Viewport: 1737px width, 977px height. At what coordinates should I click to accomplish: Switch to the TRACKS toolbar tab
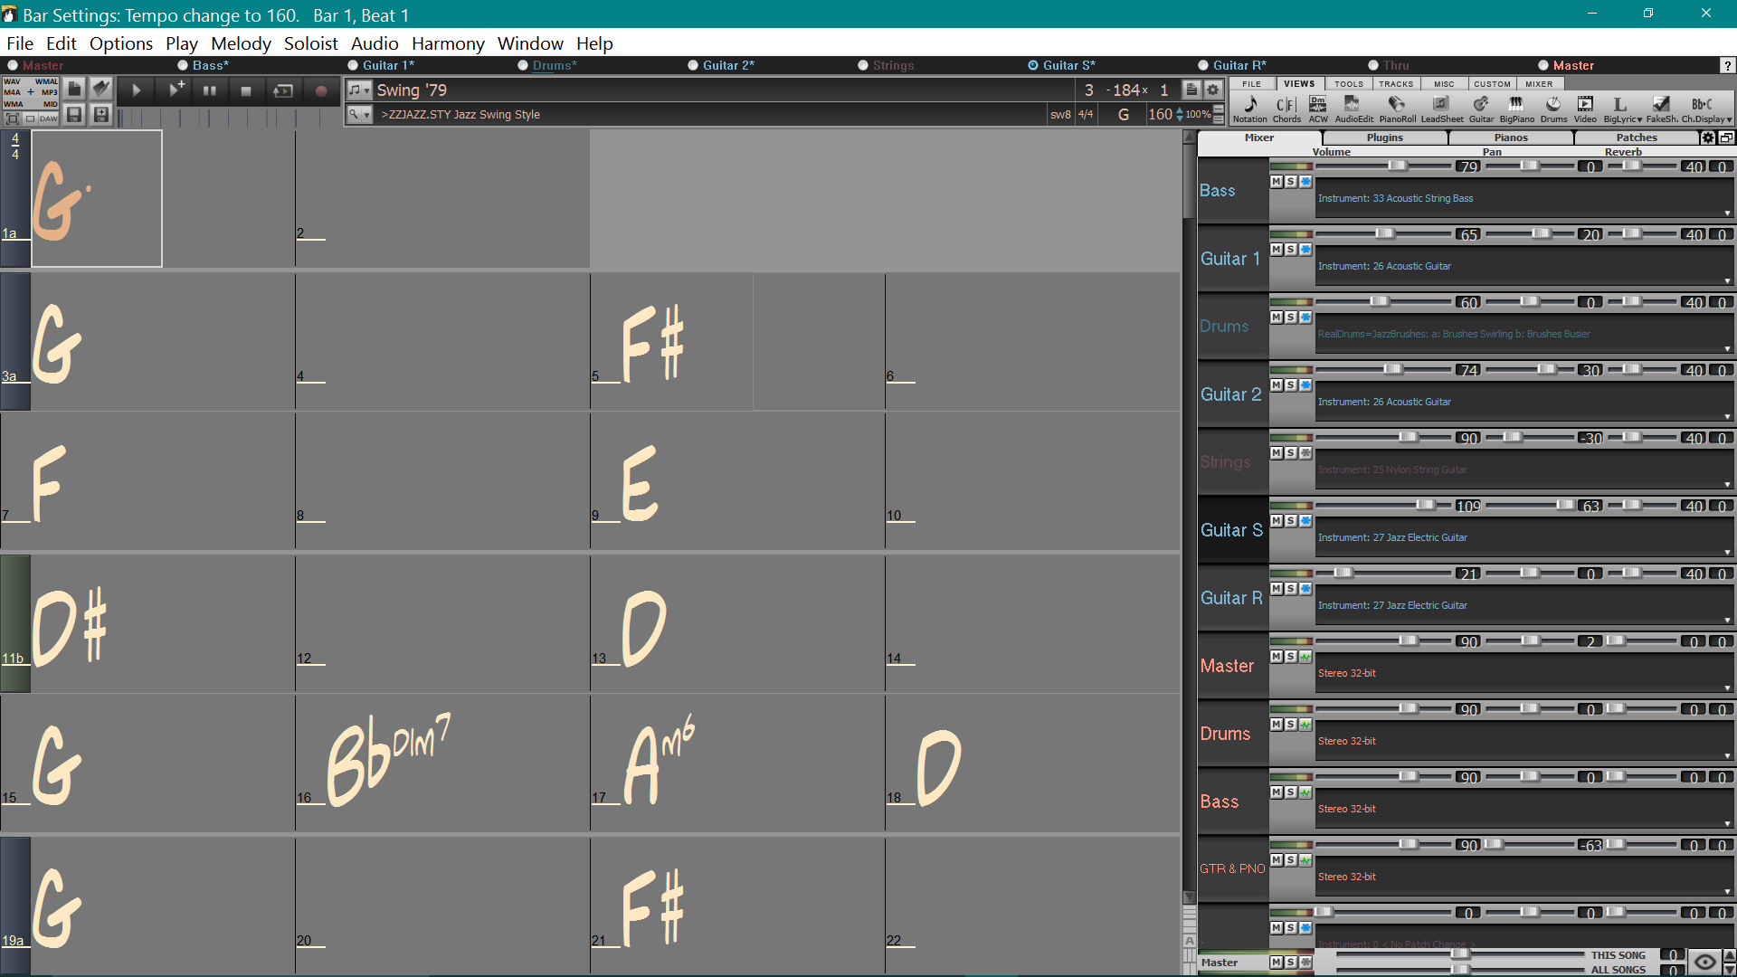(x=1396, y=83)
